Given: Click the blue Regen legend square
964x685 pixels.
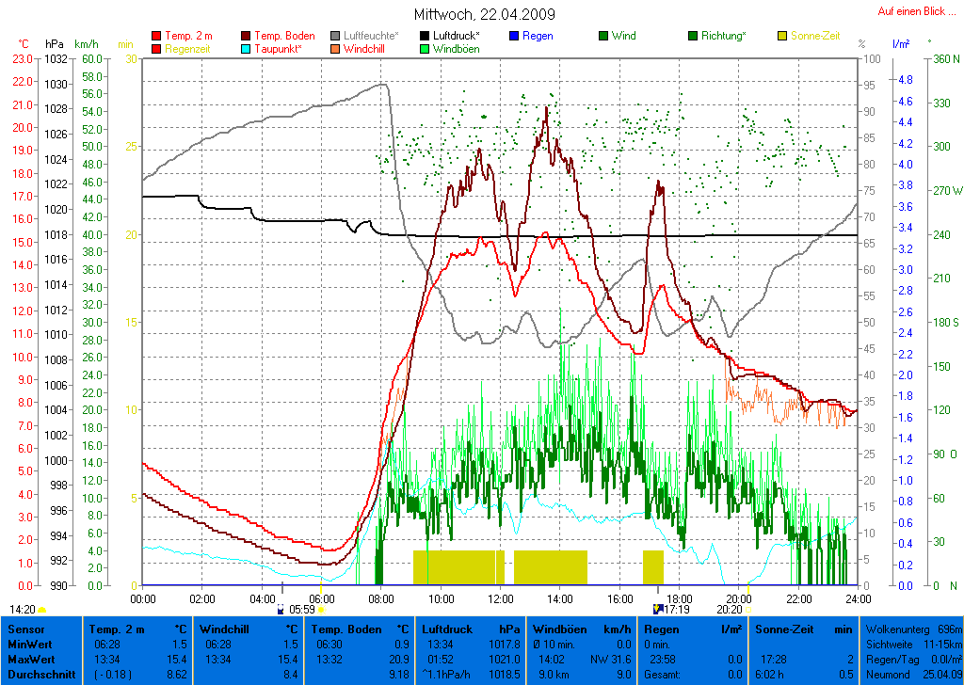Looking at the screenshot, I should click(x=514, y=37).
